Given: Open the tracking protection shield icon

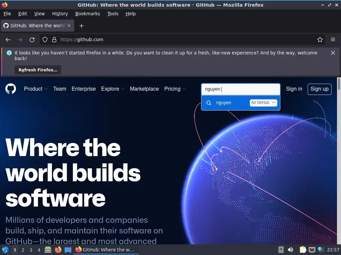Looking at the screenshot, I should pyautogui.click(x=45, y=40).
